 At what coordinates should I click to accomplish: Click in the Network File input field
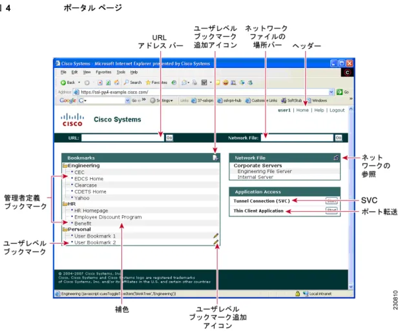297,138
